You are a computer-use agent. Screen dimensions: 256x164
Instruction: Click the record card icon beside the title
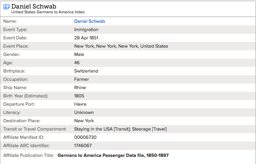point(7,7)
